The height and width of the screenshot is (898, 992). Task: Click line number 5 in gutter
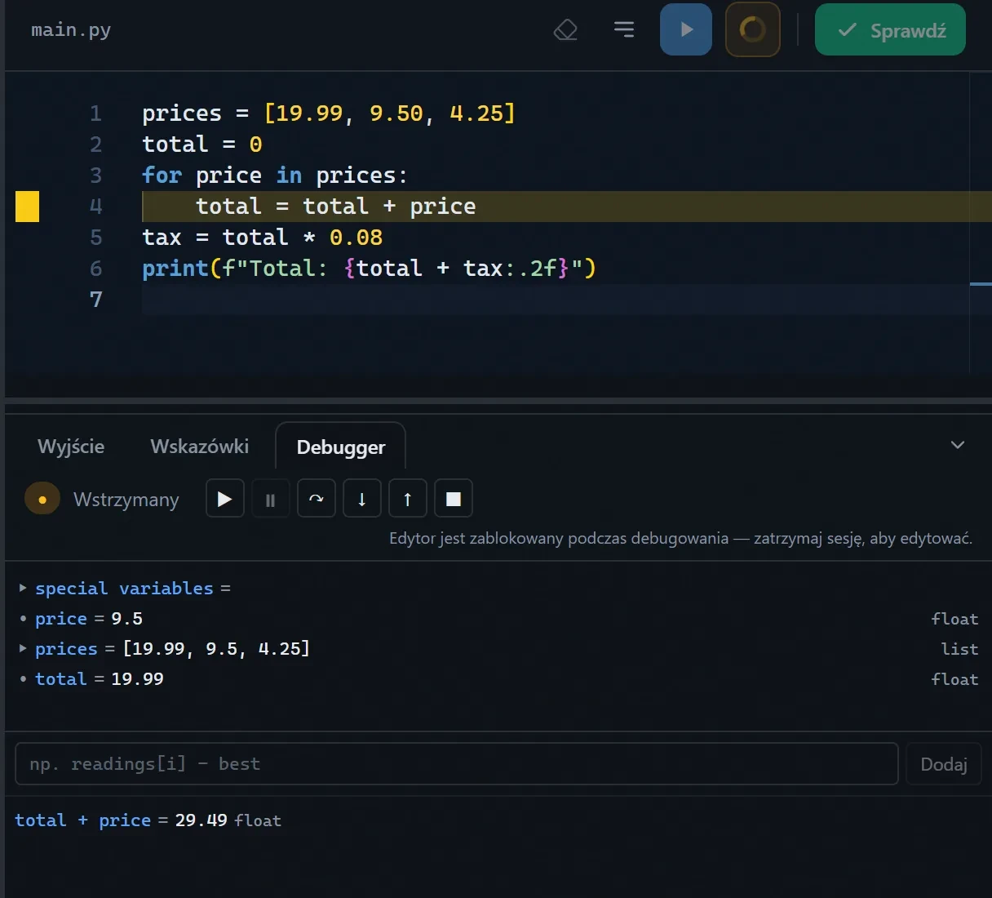click(96, 238)
